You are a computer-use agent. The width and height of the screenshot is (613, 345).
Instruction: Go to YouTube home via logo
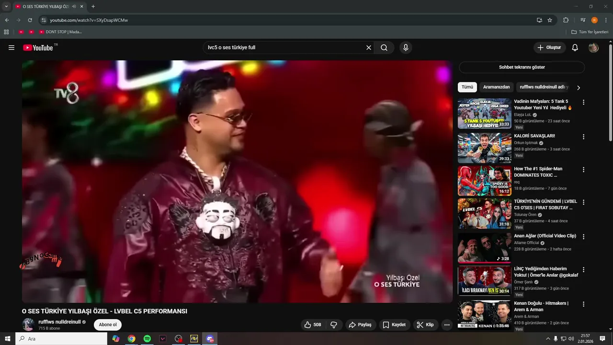click(38, 47)
